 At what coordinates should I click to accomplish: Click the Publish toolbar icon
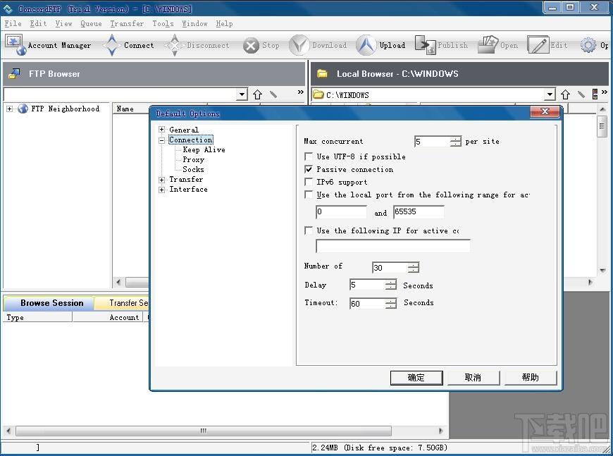[425, 45]
